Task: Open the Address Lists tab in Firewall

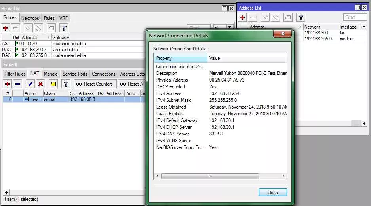Action: (x=132, y=74)
